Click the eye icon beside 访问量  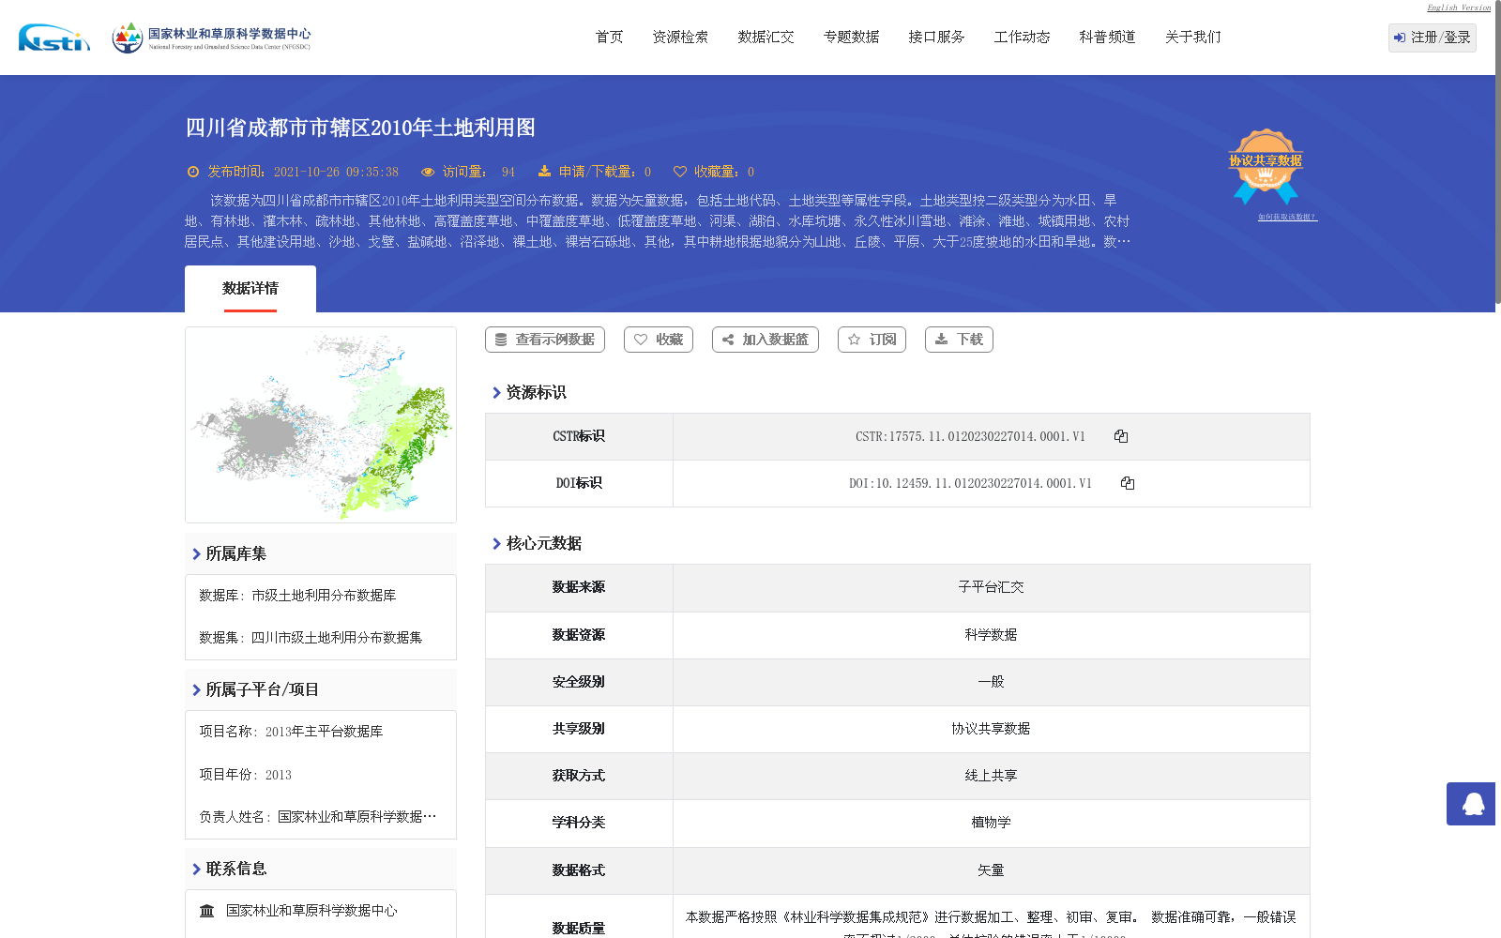[x=428, y=172]
